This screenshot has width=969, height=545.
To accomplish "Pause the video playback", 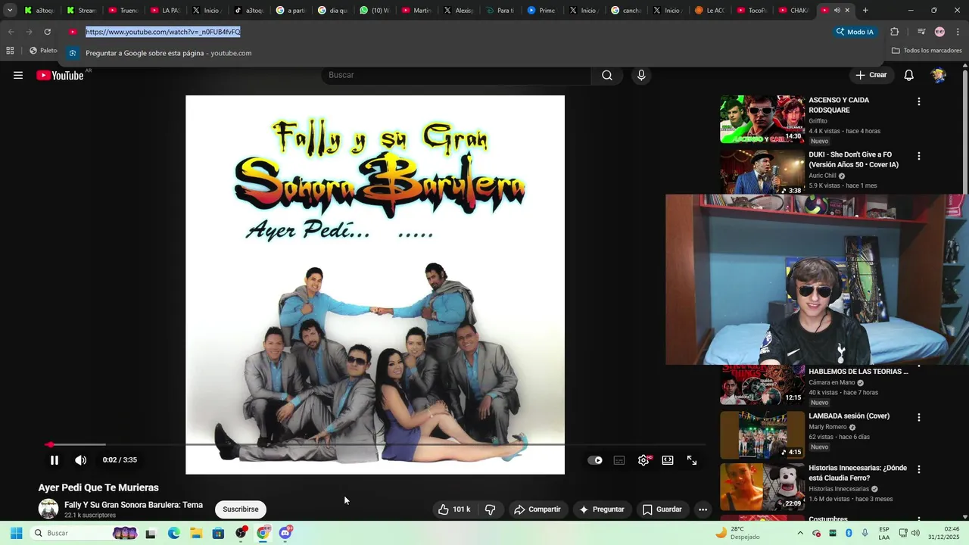I will click(55, 460).
